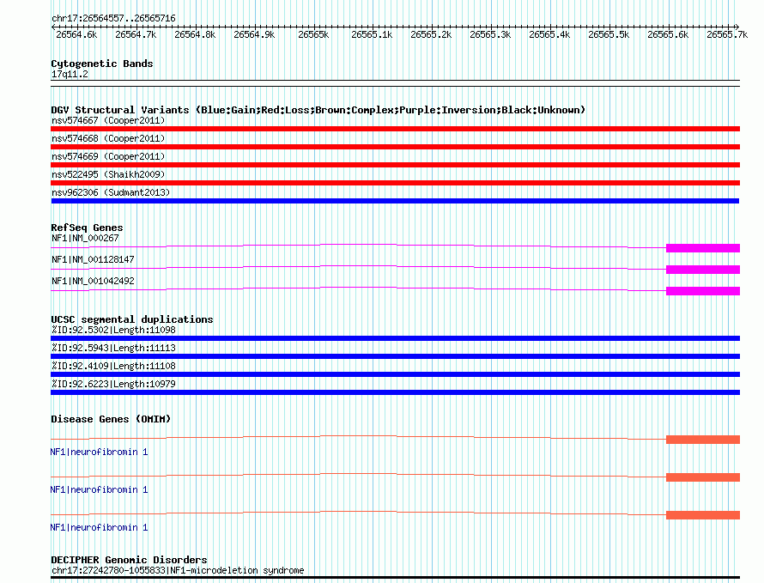Select the NF1|NM_000267 transcript label
The image size is (764, 583).
pyautogui.click(x=85, y=238)
